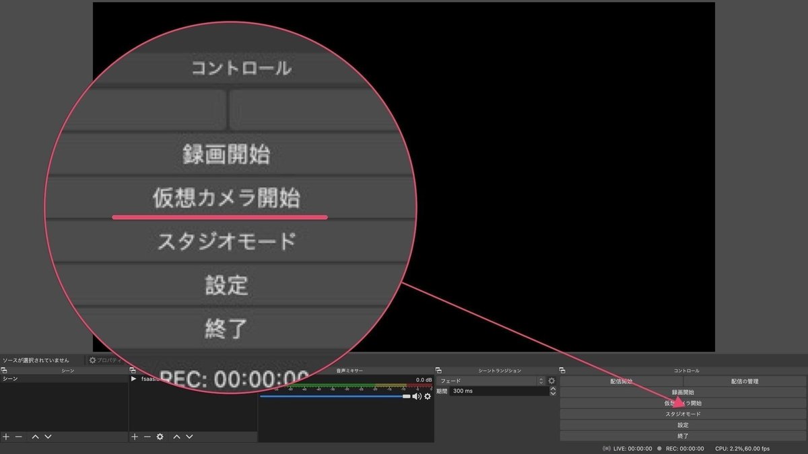This screenshot has width=808, height=454.
Task: Click the 音声ミキサー panel title
Action: (x=349, y=371)
